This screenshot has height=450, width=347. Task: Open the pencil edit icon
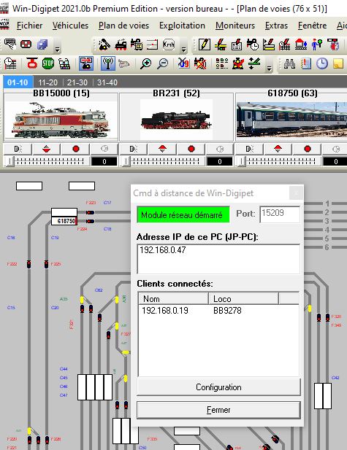[205, 44]
